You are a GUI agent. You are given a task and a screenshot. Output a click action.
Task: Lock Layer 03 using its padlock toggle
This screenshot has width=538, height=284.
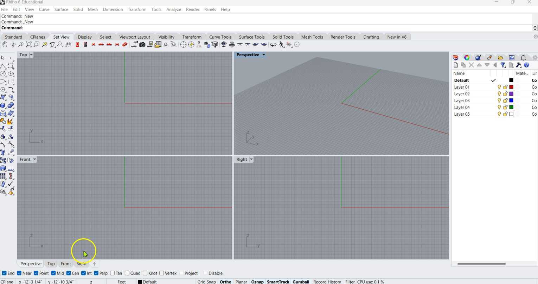click(505, 101)
